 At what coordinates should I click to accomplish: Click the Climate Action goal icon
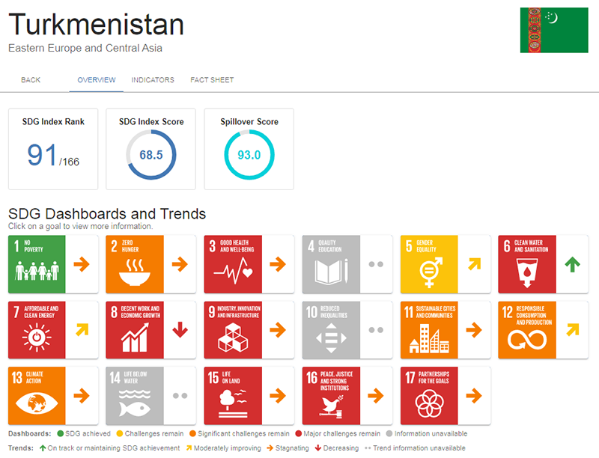point(37,395)
